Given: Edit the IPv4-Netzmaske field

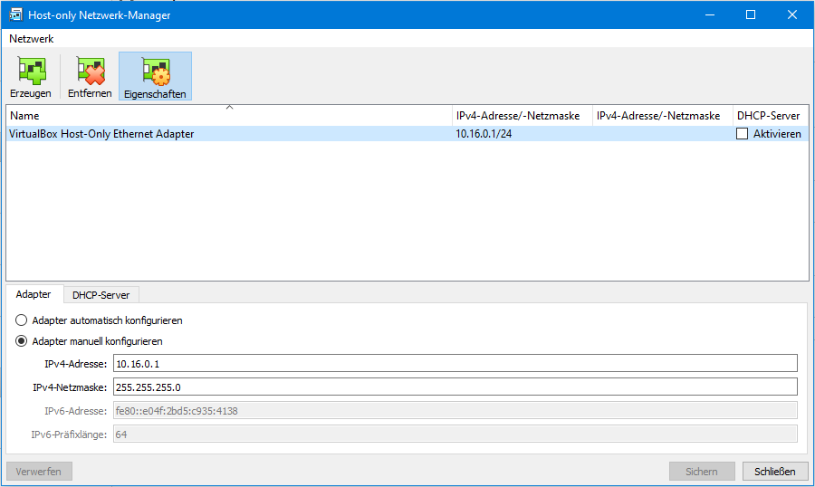Looking at the screenshot, I should 455,387.
